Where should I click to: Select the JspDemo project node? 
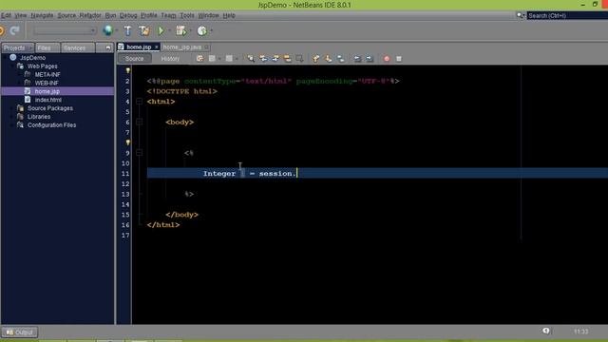pyautogui.click(x=32, y=58)
